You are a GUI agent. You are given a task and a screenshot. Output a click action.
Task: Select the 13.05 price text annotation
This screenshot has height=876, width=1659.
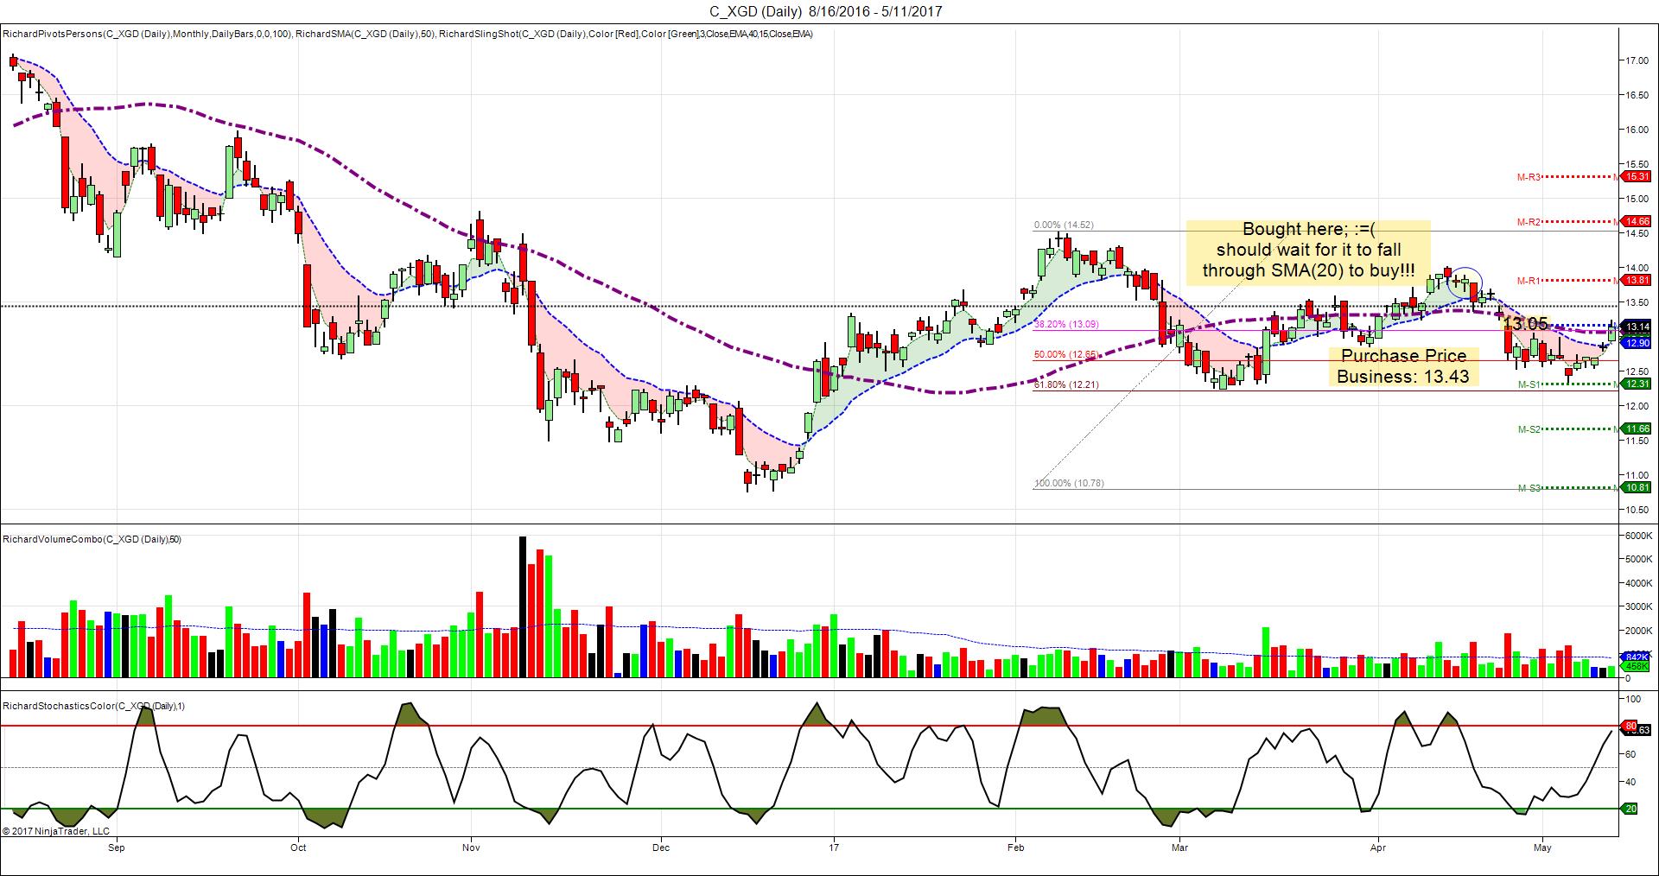(1525, 324)
